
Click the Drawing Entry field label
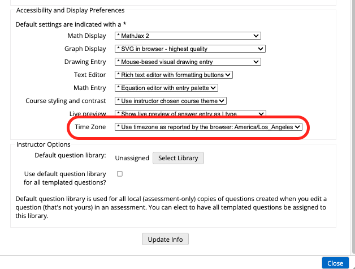pyautogui.click(x=85, y=62)
